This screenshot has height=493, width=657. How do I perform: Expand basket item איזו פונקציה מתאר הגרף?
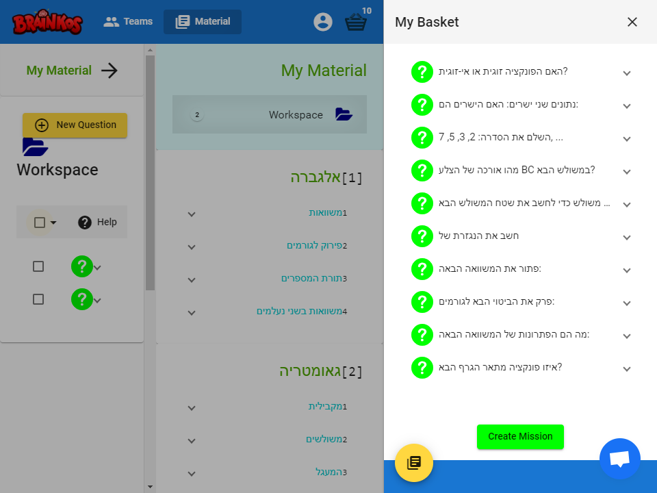tap(626, 369)
